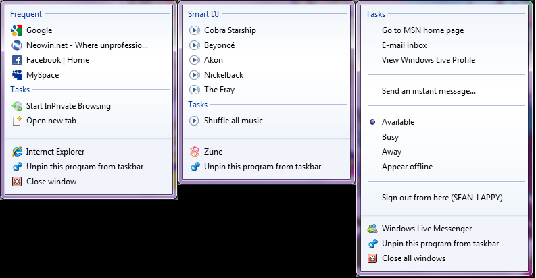Click red X icon beside Close all windows

[372, 258]
